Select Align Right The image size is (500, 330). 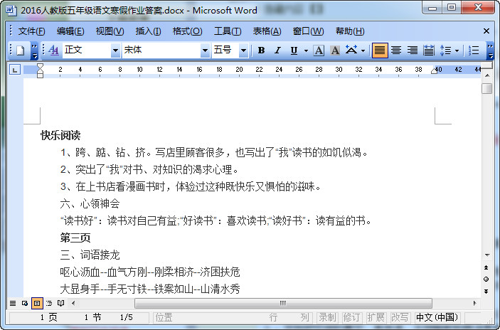point(413,50)
